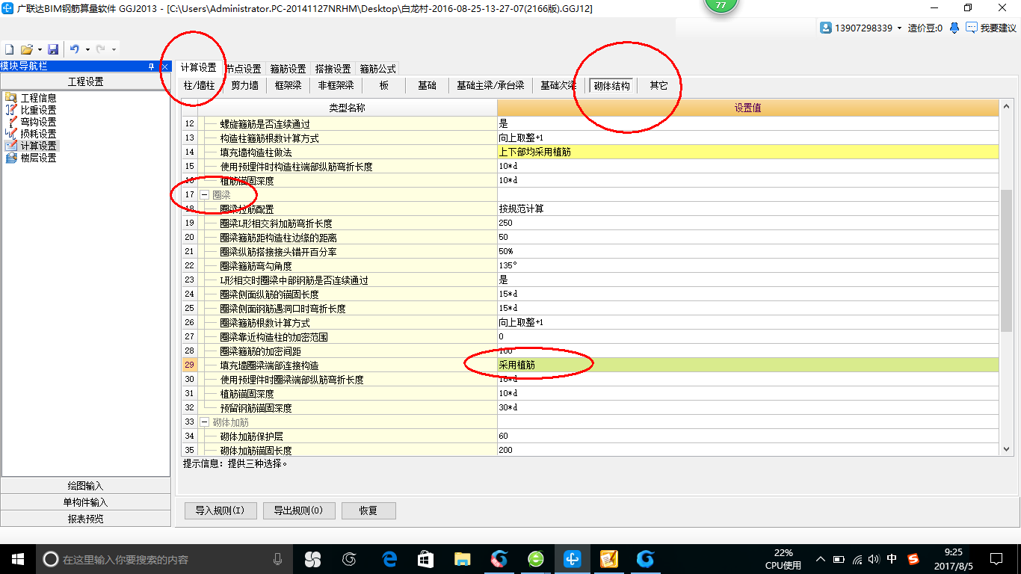Select the 其它 tab
1021x574 pixels.
tap(658, 86)
